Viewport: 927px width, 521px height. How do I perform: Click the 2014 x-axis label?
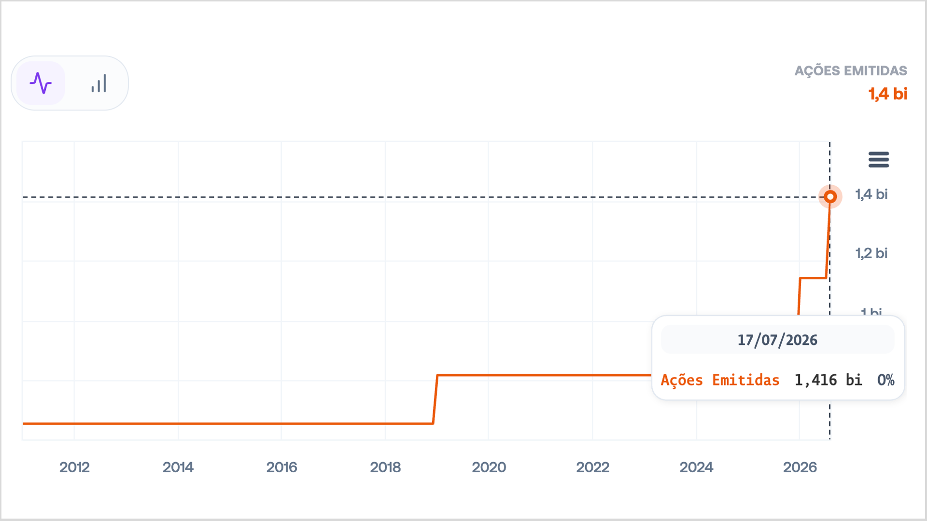(178, 467)
